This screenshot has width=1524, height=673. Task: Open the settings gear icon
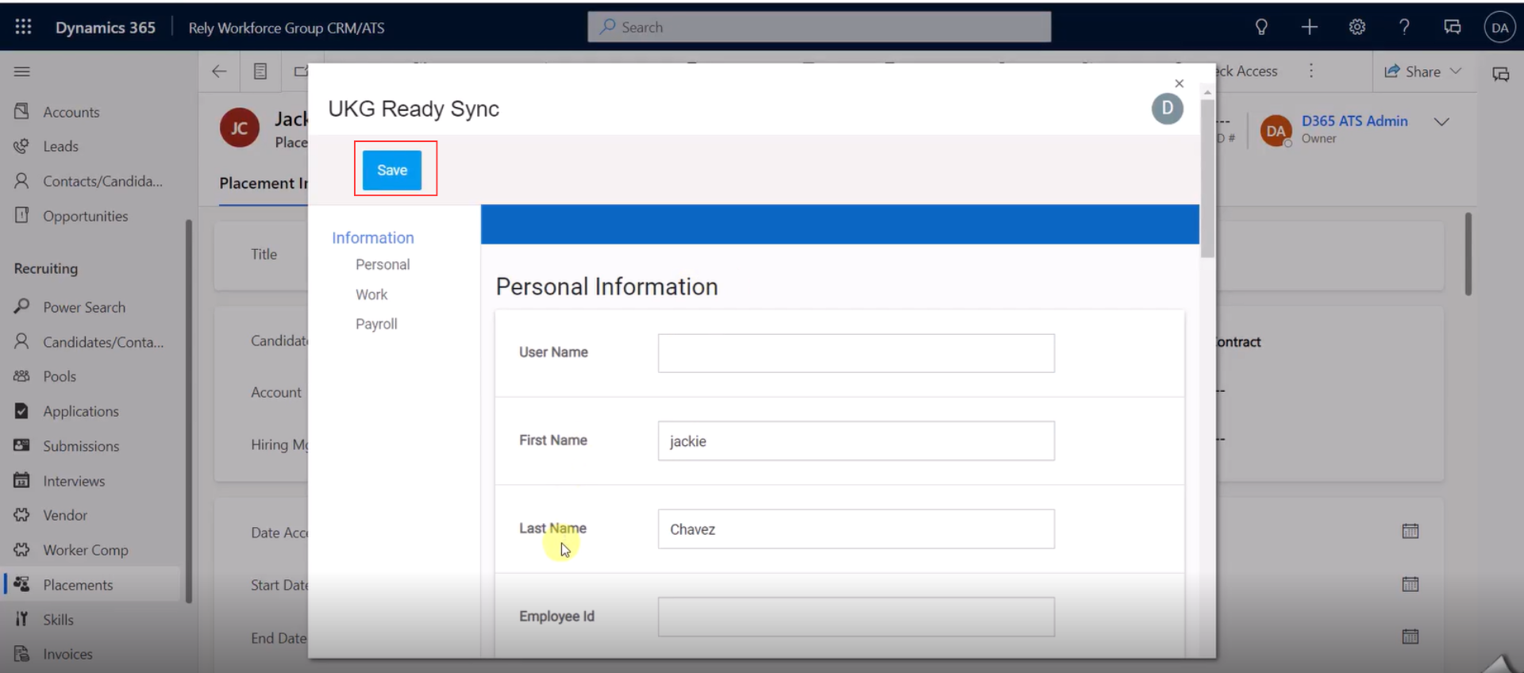click(1357, 27)
